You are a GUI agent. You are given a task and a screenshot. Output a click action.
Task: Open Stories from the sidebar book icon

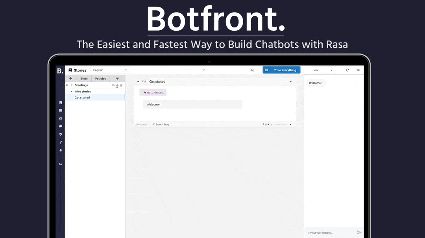(61, 102)
